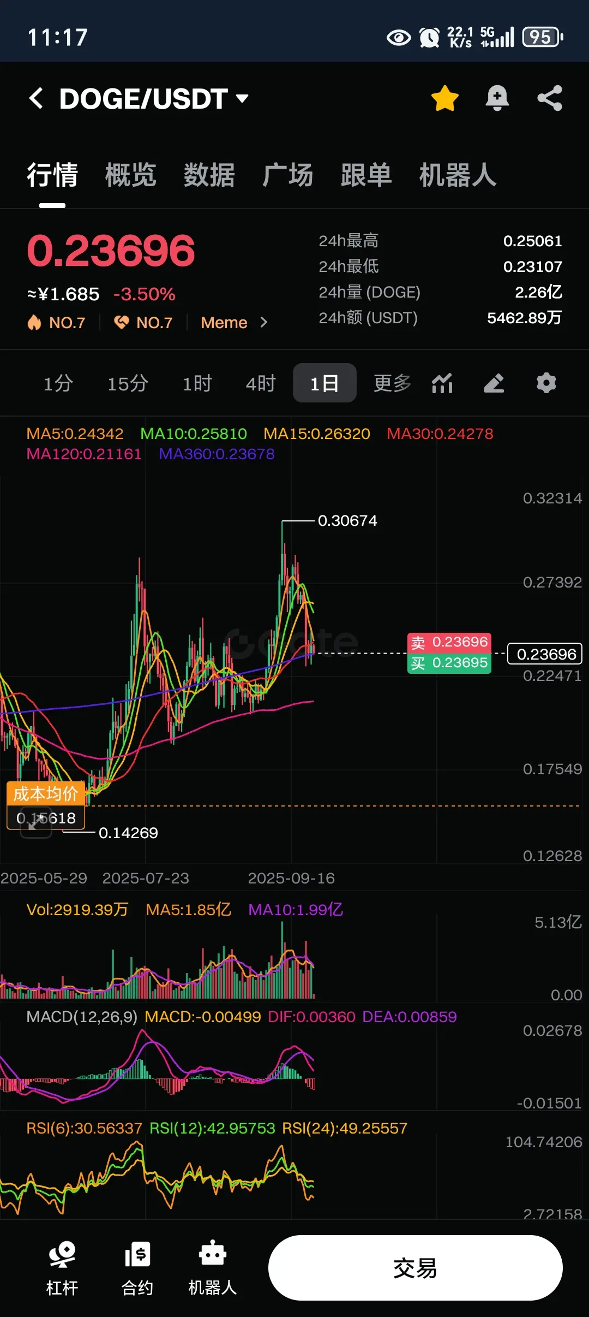
Task: Select the 1分 chart interval
Action: click(x=58, y=383)
